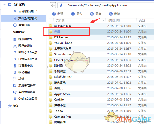Open 系统短信铃声 directory

pos(27,92)
